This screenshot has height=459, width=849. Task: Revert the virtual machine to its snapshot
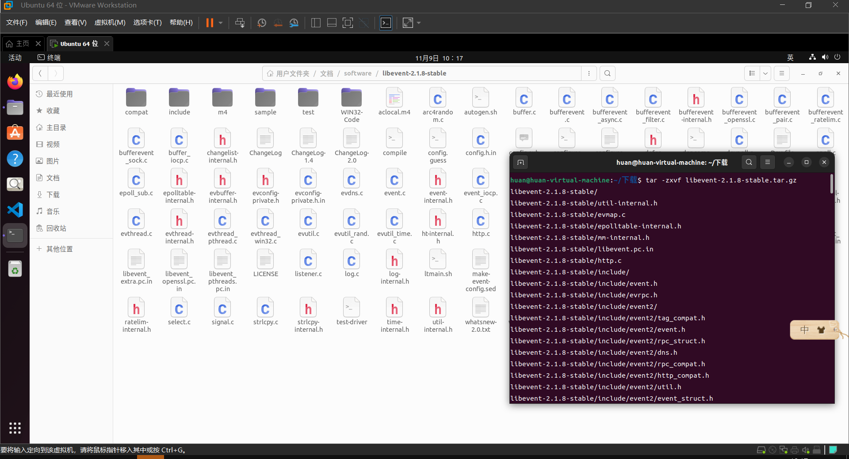[278, 23]
